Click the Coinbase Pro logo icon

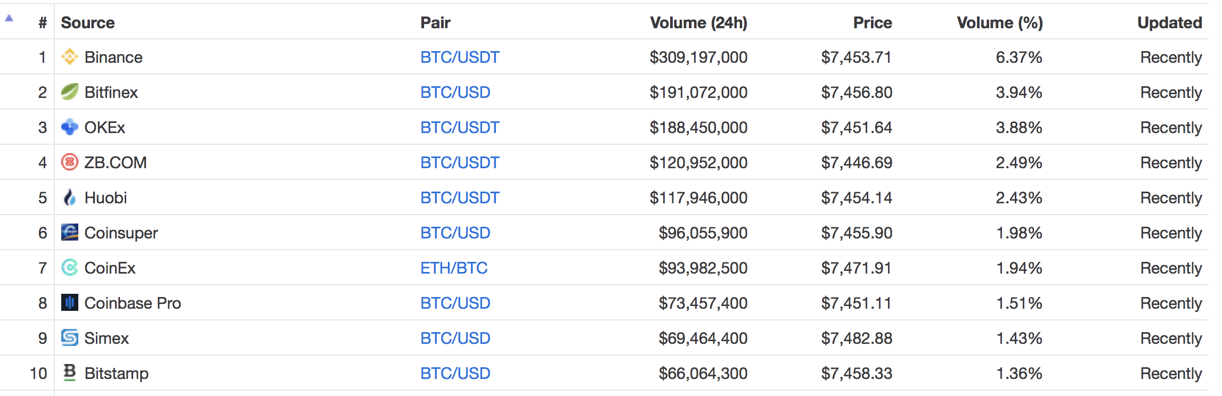coord(70,302)
